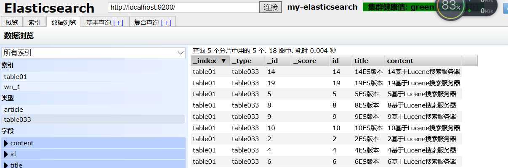508x168 pixels.
Task: Click the 连接 connect button
Action: (x=270, y=7)
